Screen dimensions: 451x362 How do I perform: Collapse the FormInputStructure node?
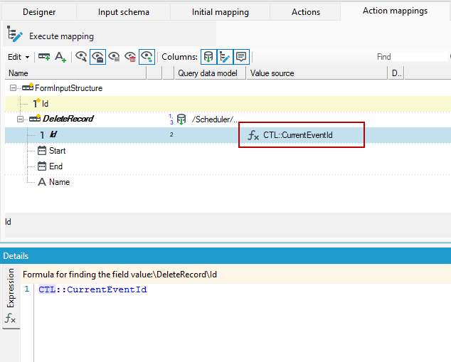click(x=13, y=88)
